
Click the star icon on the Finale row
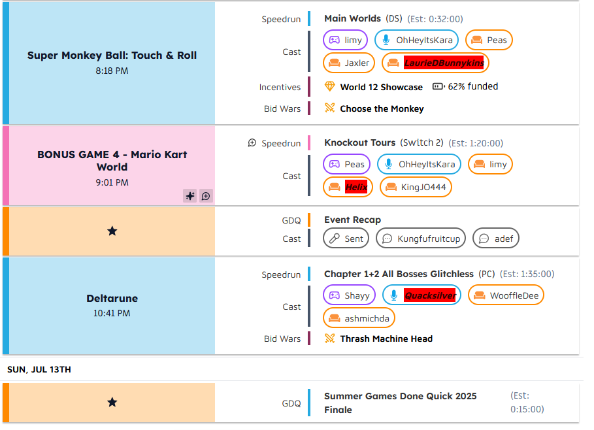point(112,403)
